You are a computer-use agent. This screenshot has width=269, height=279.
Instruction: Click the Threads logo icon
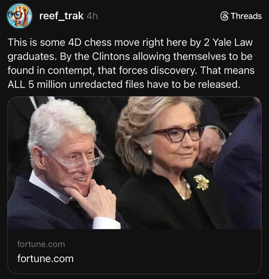(x=224, y=16)
